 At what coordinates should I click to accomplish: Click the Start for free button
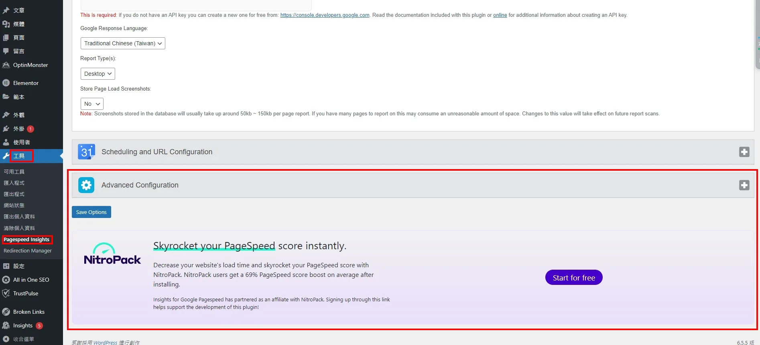(x=574, y=278)
